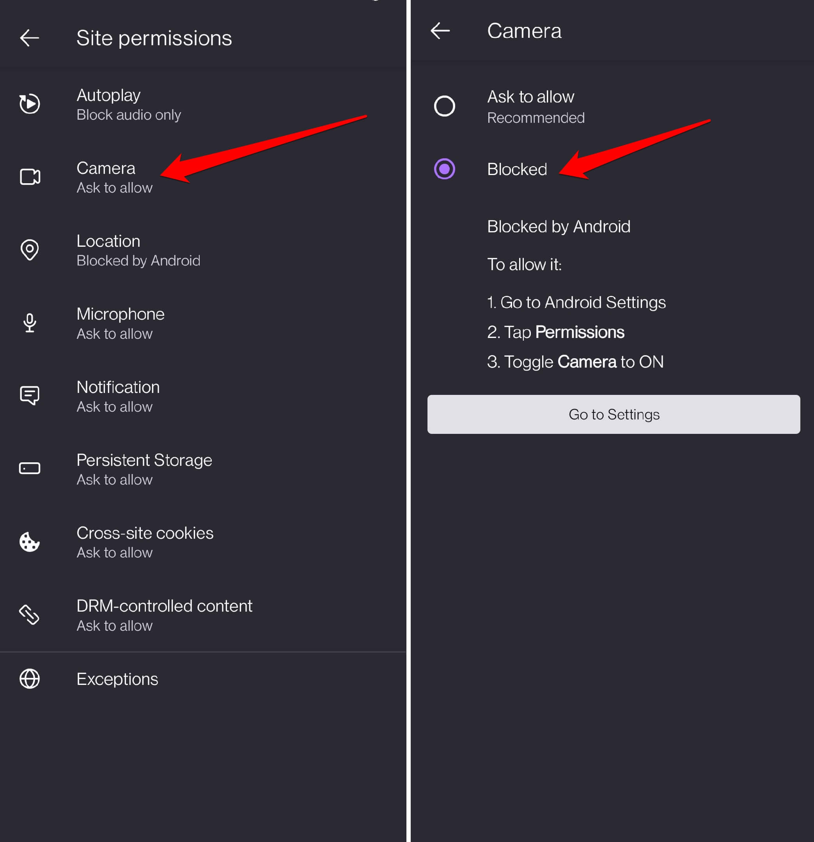The image size is (814, 842).
Task: Click the DRM-controlled content link icon
Action: (x=29, y=614)
